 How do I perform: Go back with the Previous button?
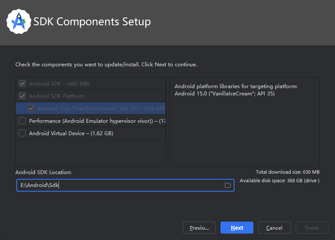199,228
